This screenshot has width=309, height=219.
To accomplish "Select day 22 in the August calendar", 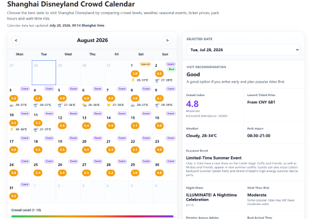I will tap(141, 146).
